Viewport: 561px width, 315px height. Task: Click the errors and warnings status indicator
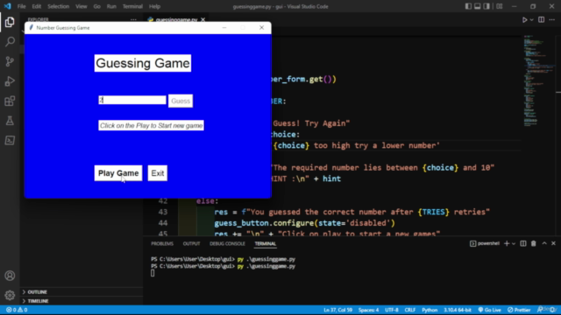[x=17, y=310]
